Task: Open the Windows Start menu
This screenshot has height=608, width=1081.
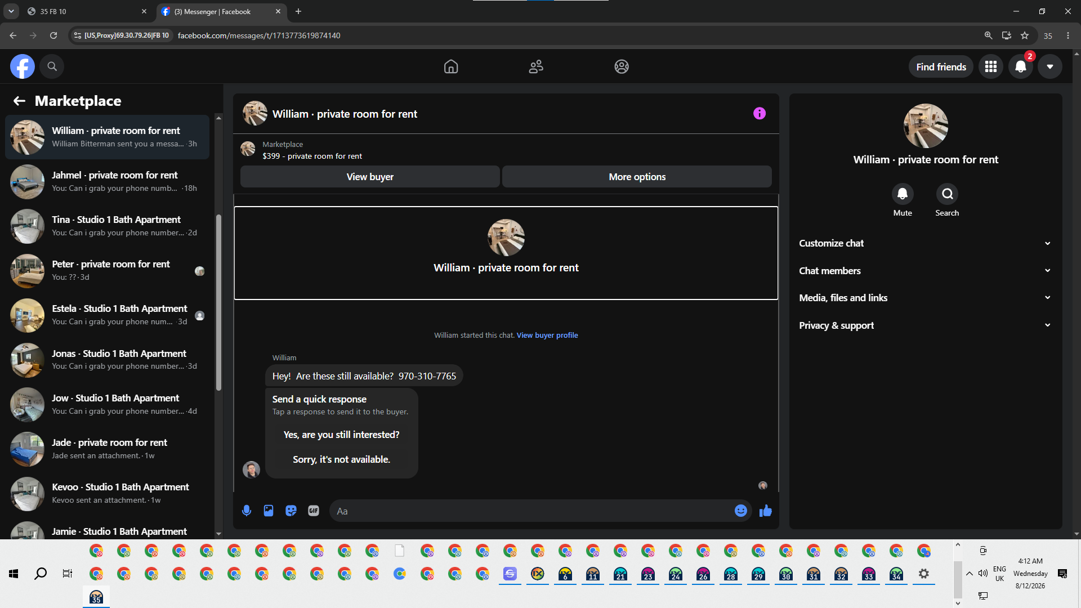Action: click(14, 574)
